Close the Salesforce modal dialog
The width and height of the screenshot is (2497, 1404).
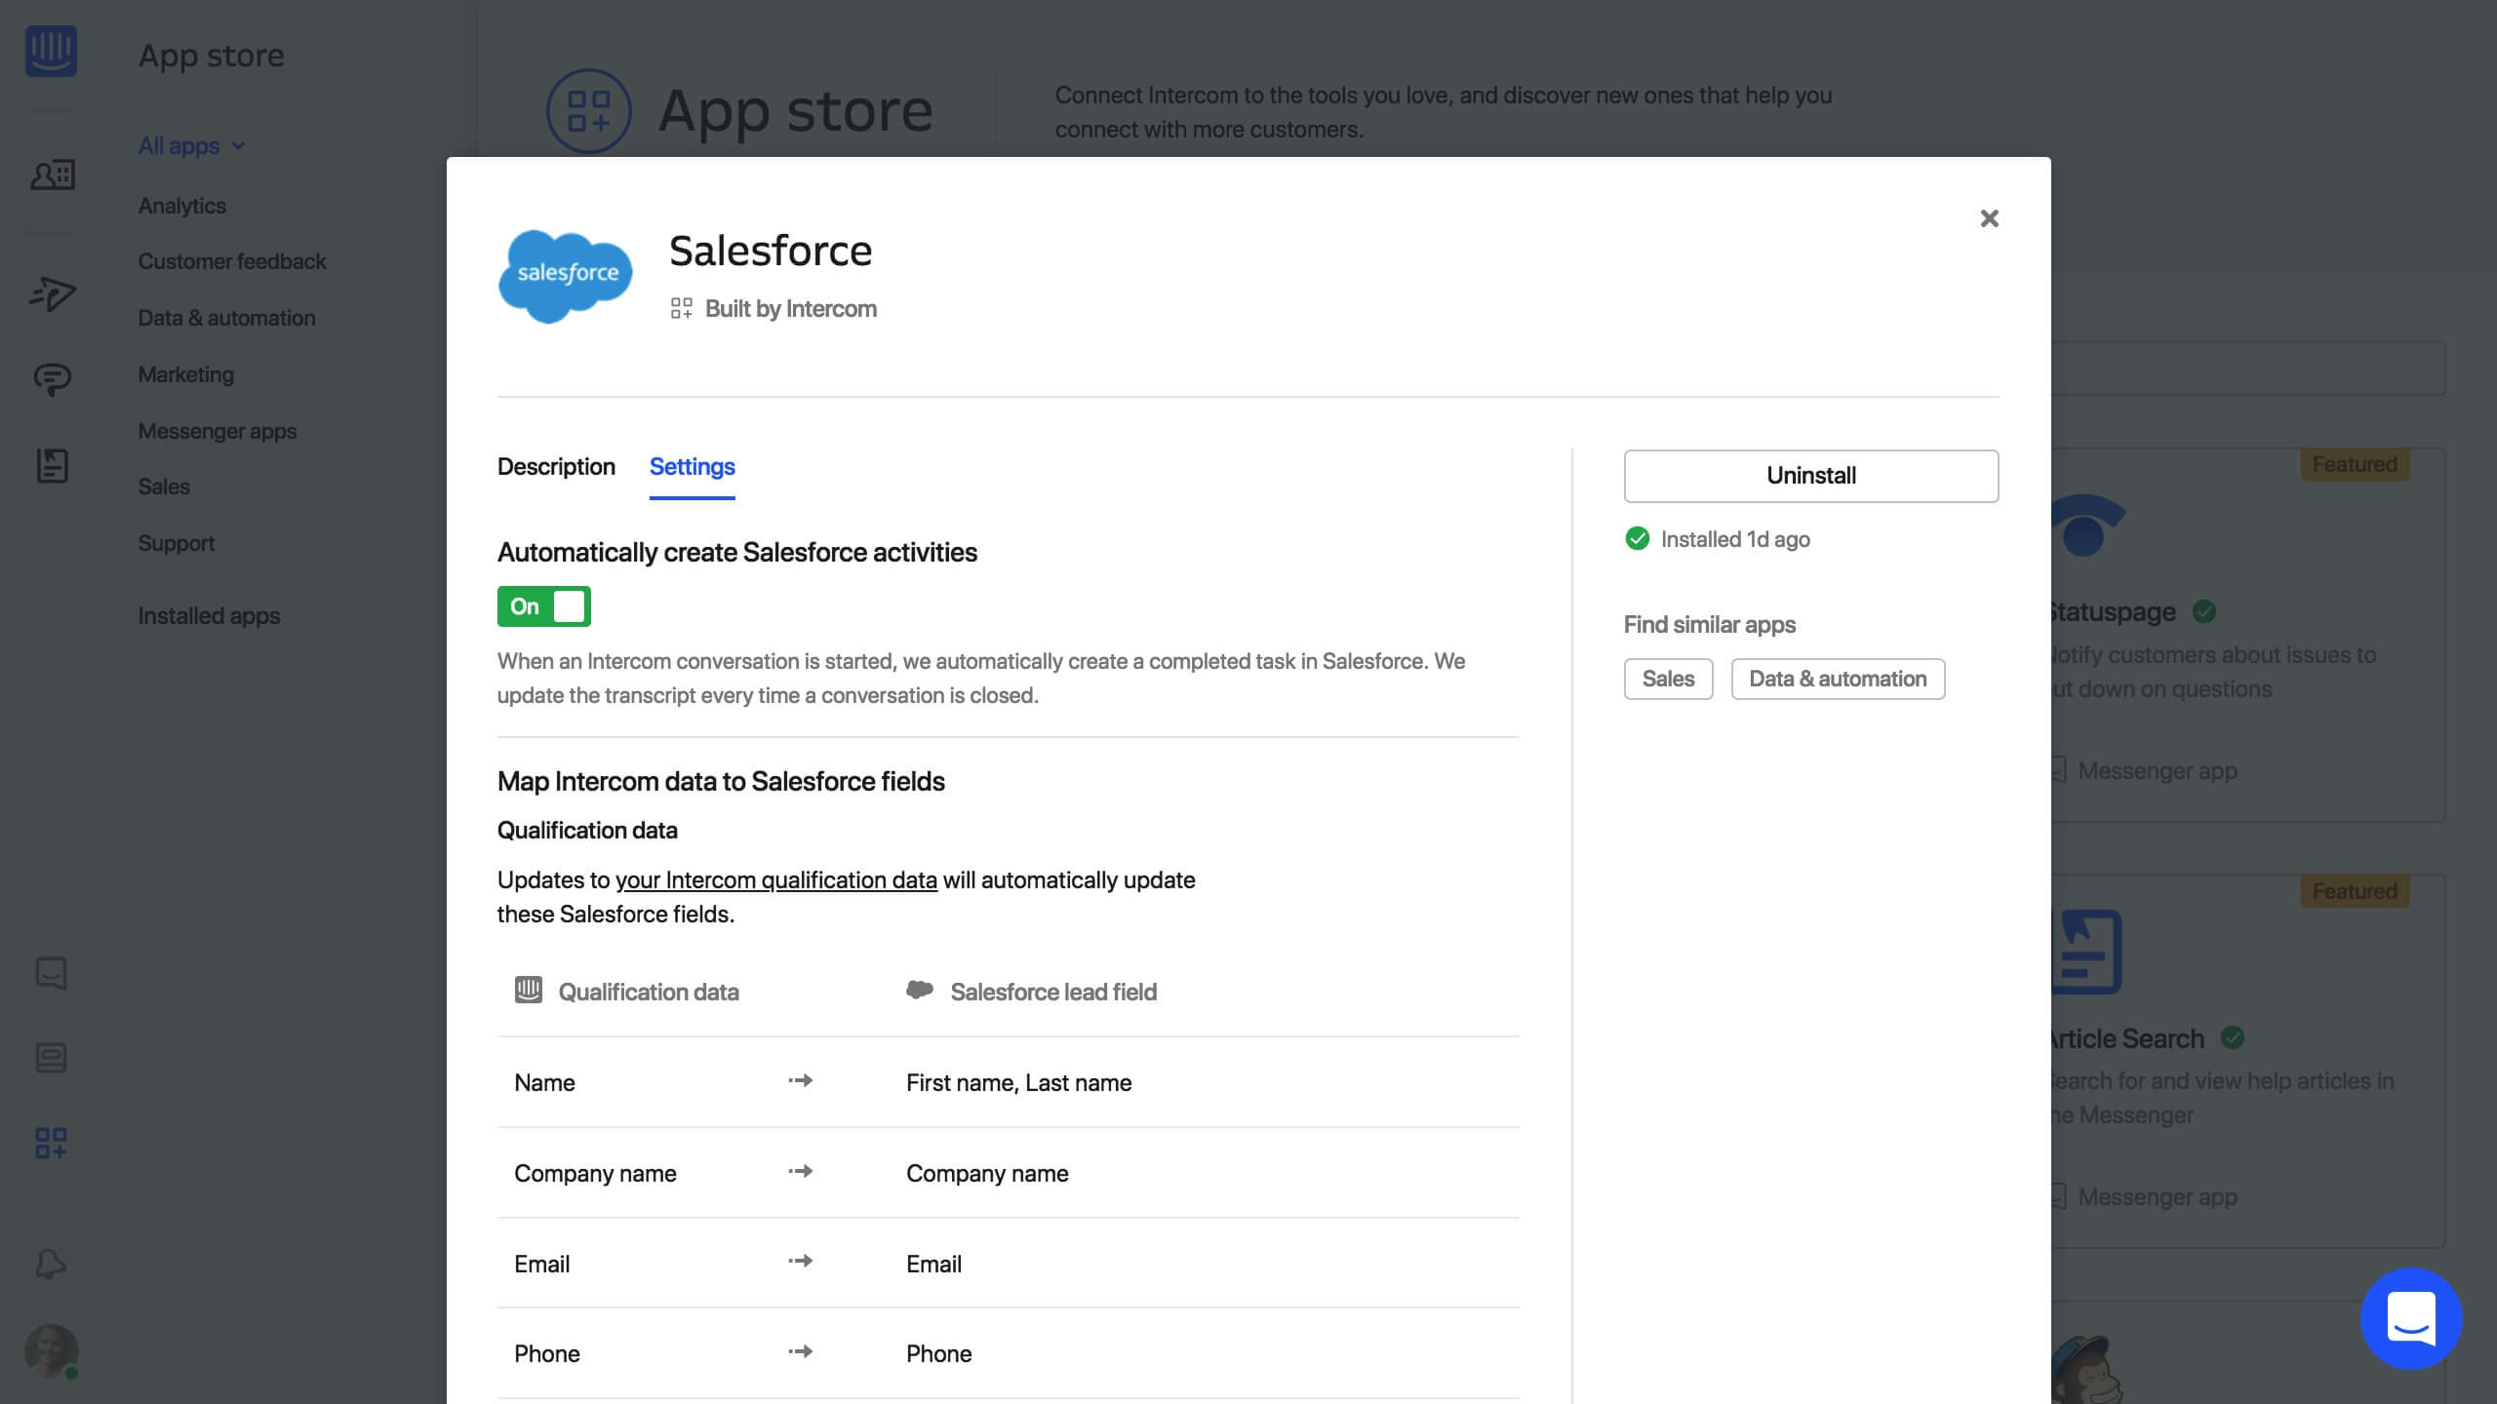point(1989,218)
